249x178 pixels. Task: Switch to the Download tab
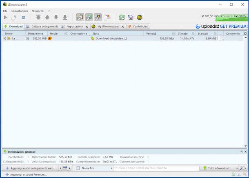point(13,26)
